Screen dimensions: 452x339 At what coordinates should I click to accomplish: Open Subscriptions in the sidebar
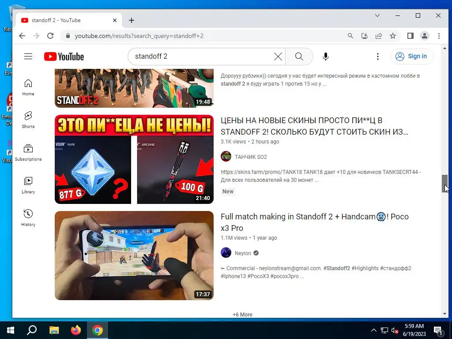pyautogui.click(x=28, y=153)
